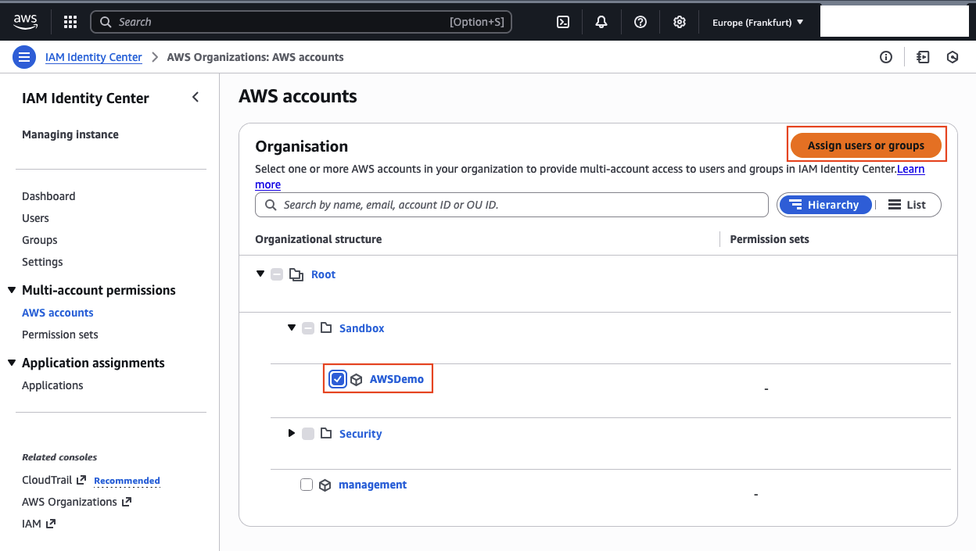976x551 pixels.
Task: Collapse the Multi-account permissions section
Action: point(11,290)
